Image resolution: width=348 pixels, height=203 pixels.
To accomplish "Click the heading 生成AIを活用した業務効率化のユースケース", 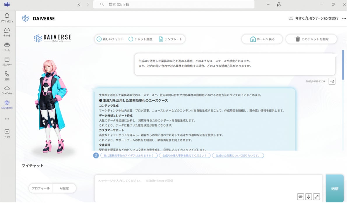I will tap(133, 101).
